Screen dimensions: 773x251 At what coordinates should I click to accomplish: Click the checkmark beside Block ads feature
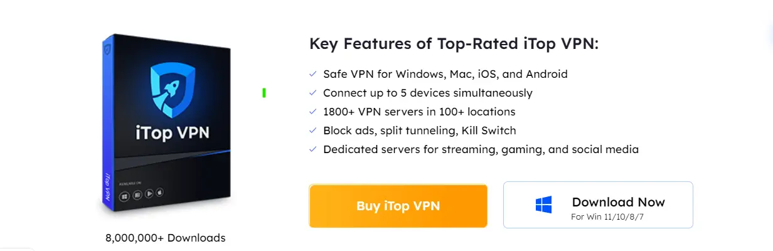pos(313,131)
